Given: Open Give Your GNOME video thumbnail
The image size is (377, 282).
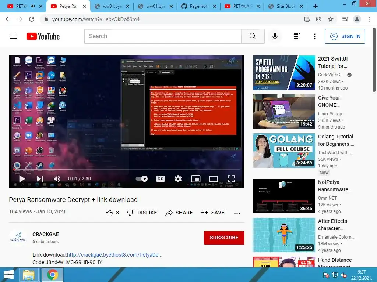Looking at the screenshot, I should (x=284, y=112).
